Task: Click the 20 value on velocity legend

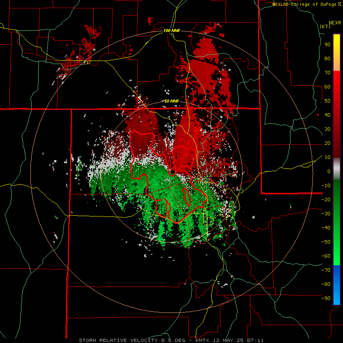Action: pos(327,143)
